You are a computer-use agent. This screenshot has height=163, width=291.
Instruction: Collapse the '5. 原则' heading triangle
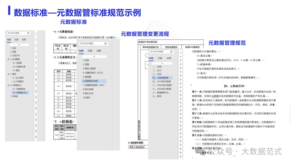(x=8, y=74)
